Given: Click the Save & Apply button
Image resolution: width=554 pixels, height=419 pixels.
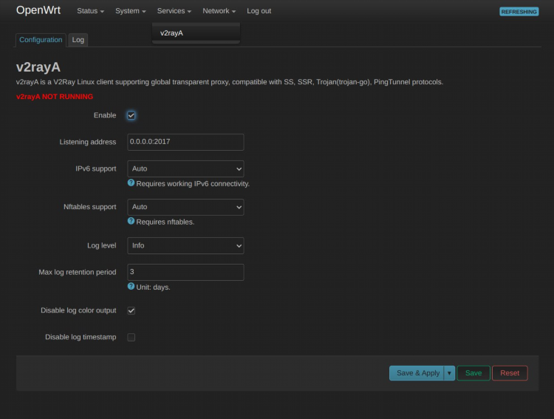Looking at the screenshot, I should point(417,373).
